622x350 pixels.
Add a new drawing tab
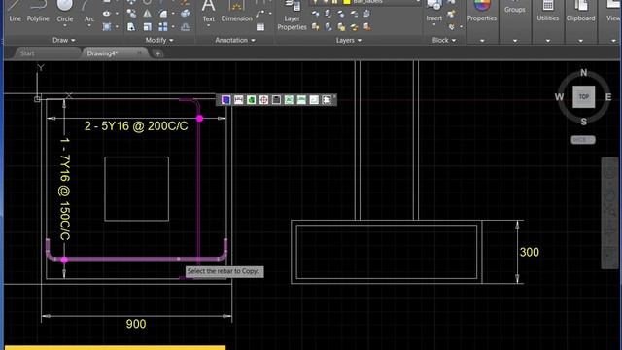click(x=157, y=53)
